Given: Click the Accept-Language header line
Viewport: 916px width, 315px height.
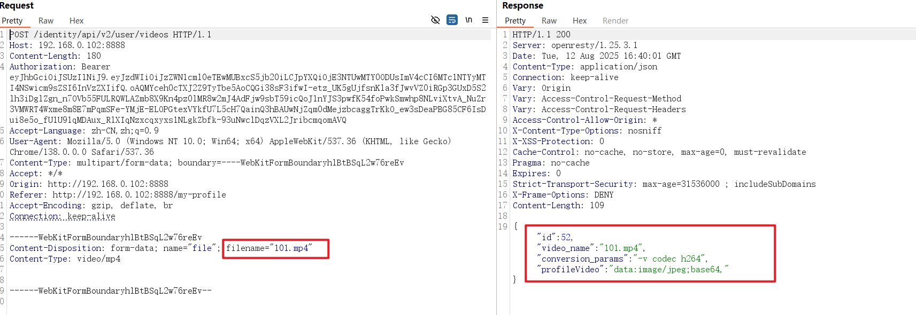Looking at the screenshot, I should click(x=84, y=131).
